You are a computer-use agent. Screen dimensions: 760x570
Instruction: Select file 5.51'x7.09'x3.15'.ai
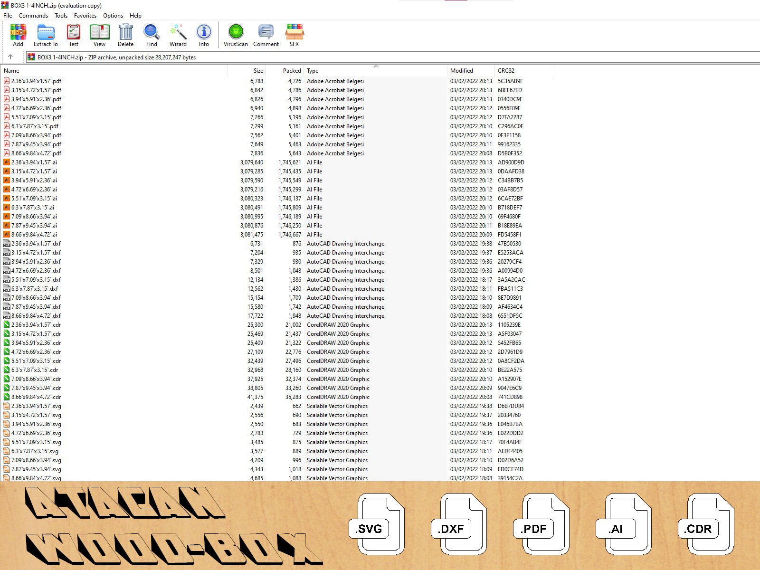34,198
